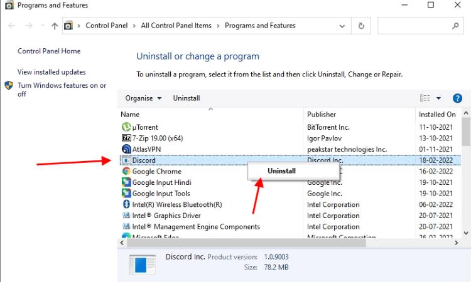Click the scroll left arrow of list
Viewport: 471px width, 282px height.
[122, 243]
